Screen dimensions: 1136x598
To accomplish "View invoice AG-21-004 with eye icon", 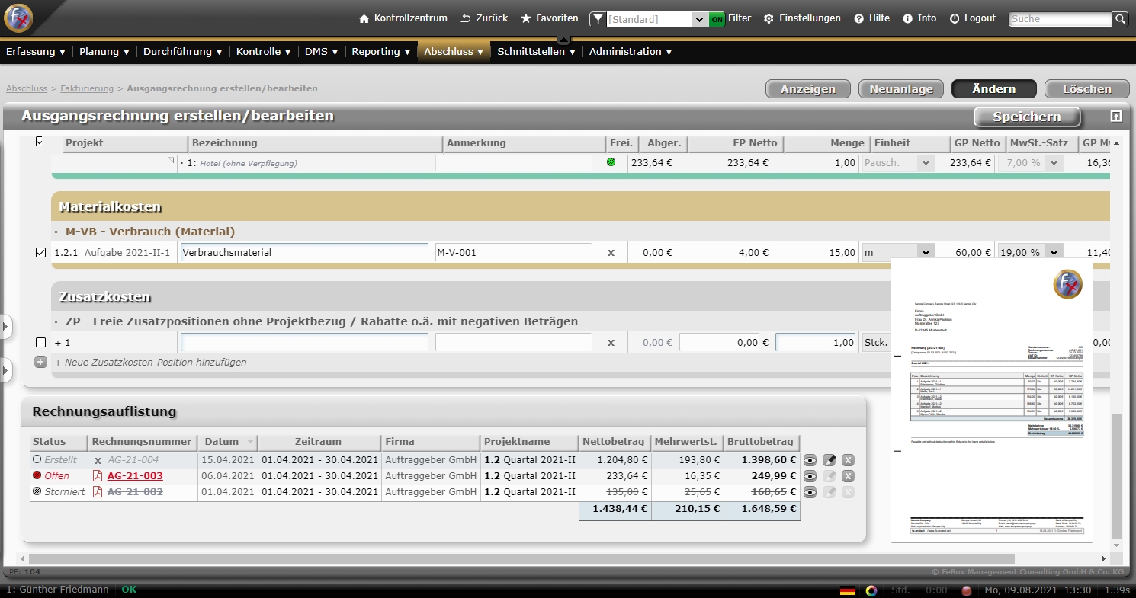I will coord(810,460).
